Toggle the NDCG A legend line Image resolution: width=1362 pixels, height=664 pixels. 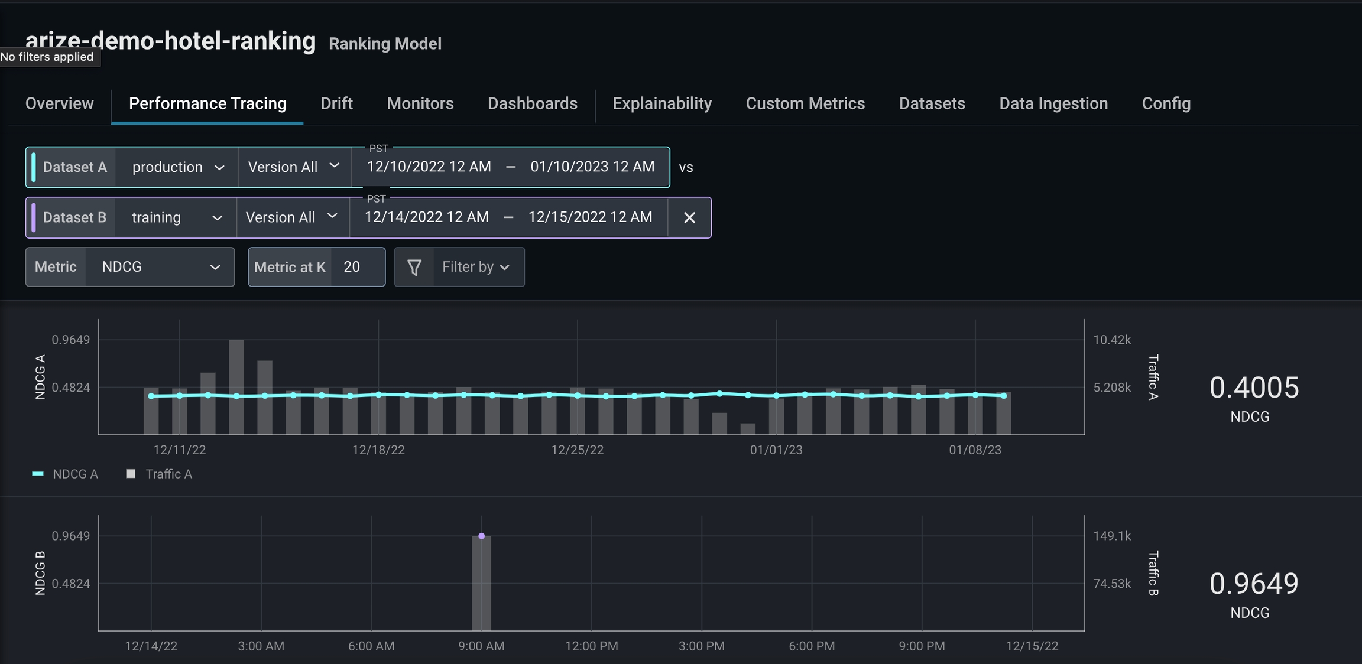pyautogui.click(x=38, y=474)
